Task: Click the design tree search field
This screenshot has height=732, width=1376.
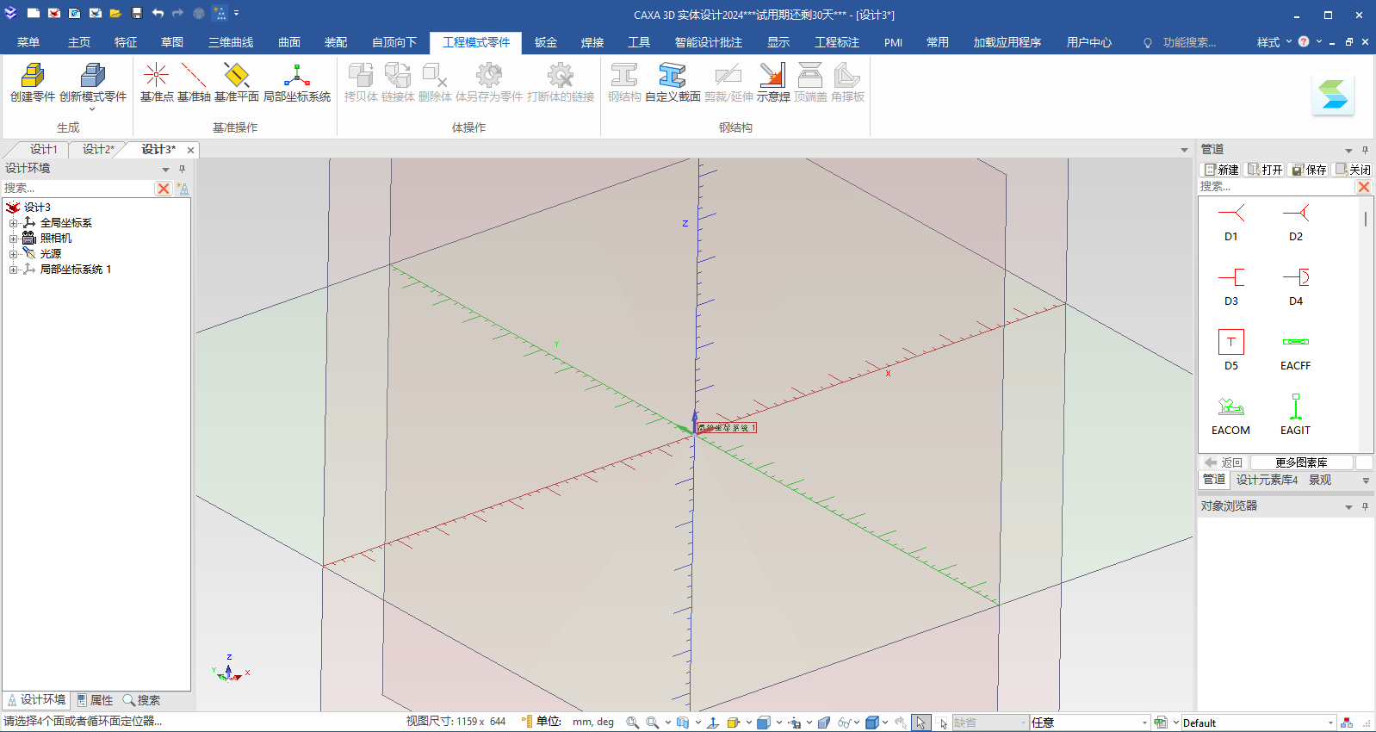Action: (x=77, y=188)
